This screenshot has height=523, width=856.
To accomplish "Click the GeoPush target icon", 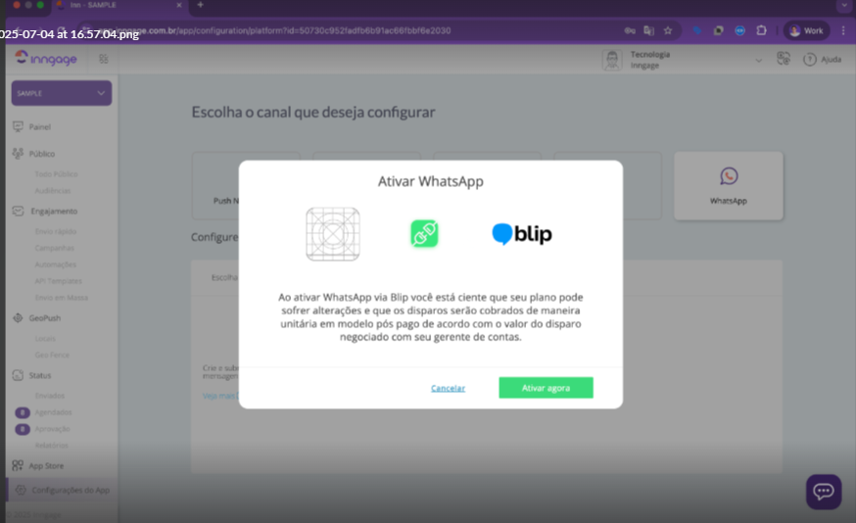I will click(18, 317).
